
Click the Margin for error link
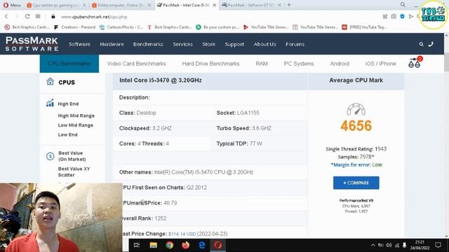point(351,165)
